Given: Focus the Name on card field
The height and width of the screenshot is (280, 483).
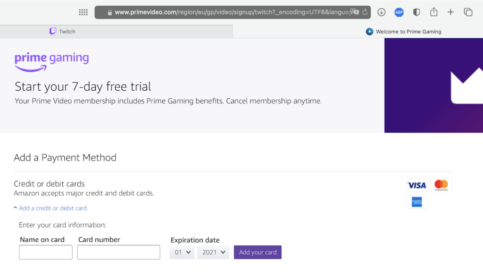Looking at the screenshot, I should click(x=46, y=252).
